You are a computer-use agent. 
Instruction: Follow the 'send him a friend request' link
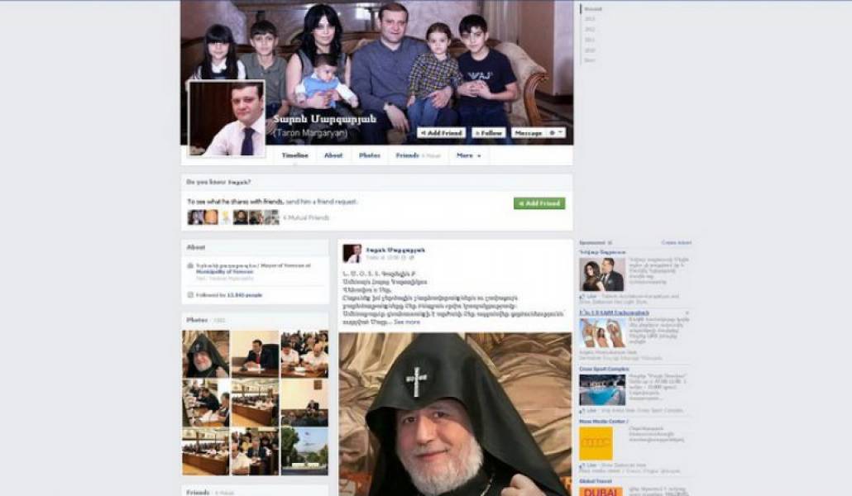coord(321,202)
